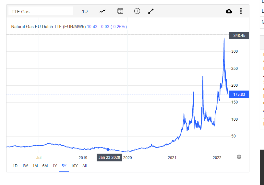Click the 2020 label on the time axis
Viewport: 264px width, 185px height.
coord(127,158)
